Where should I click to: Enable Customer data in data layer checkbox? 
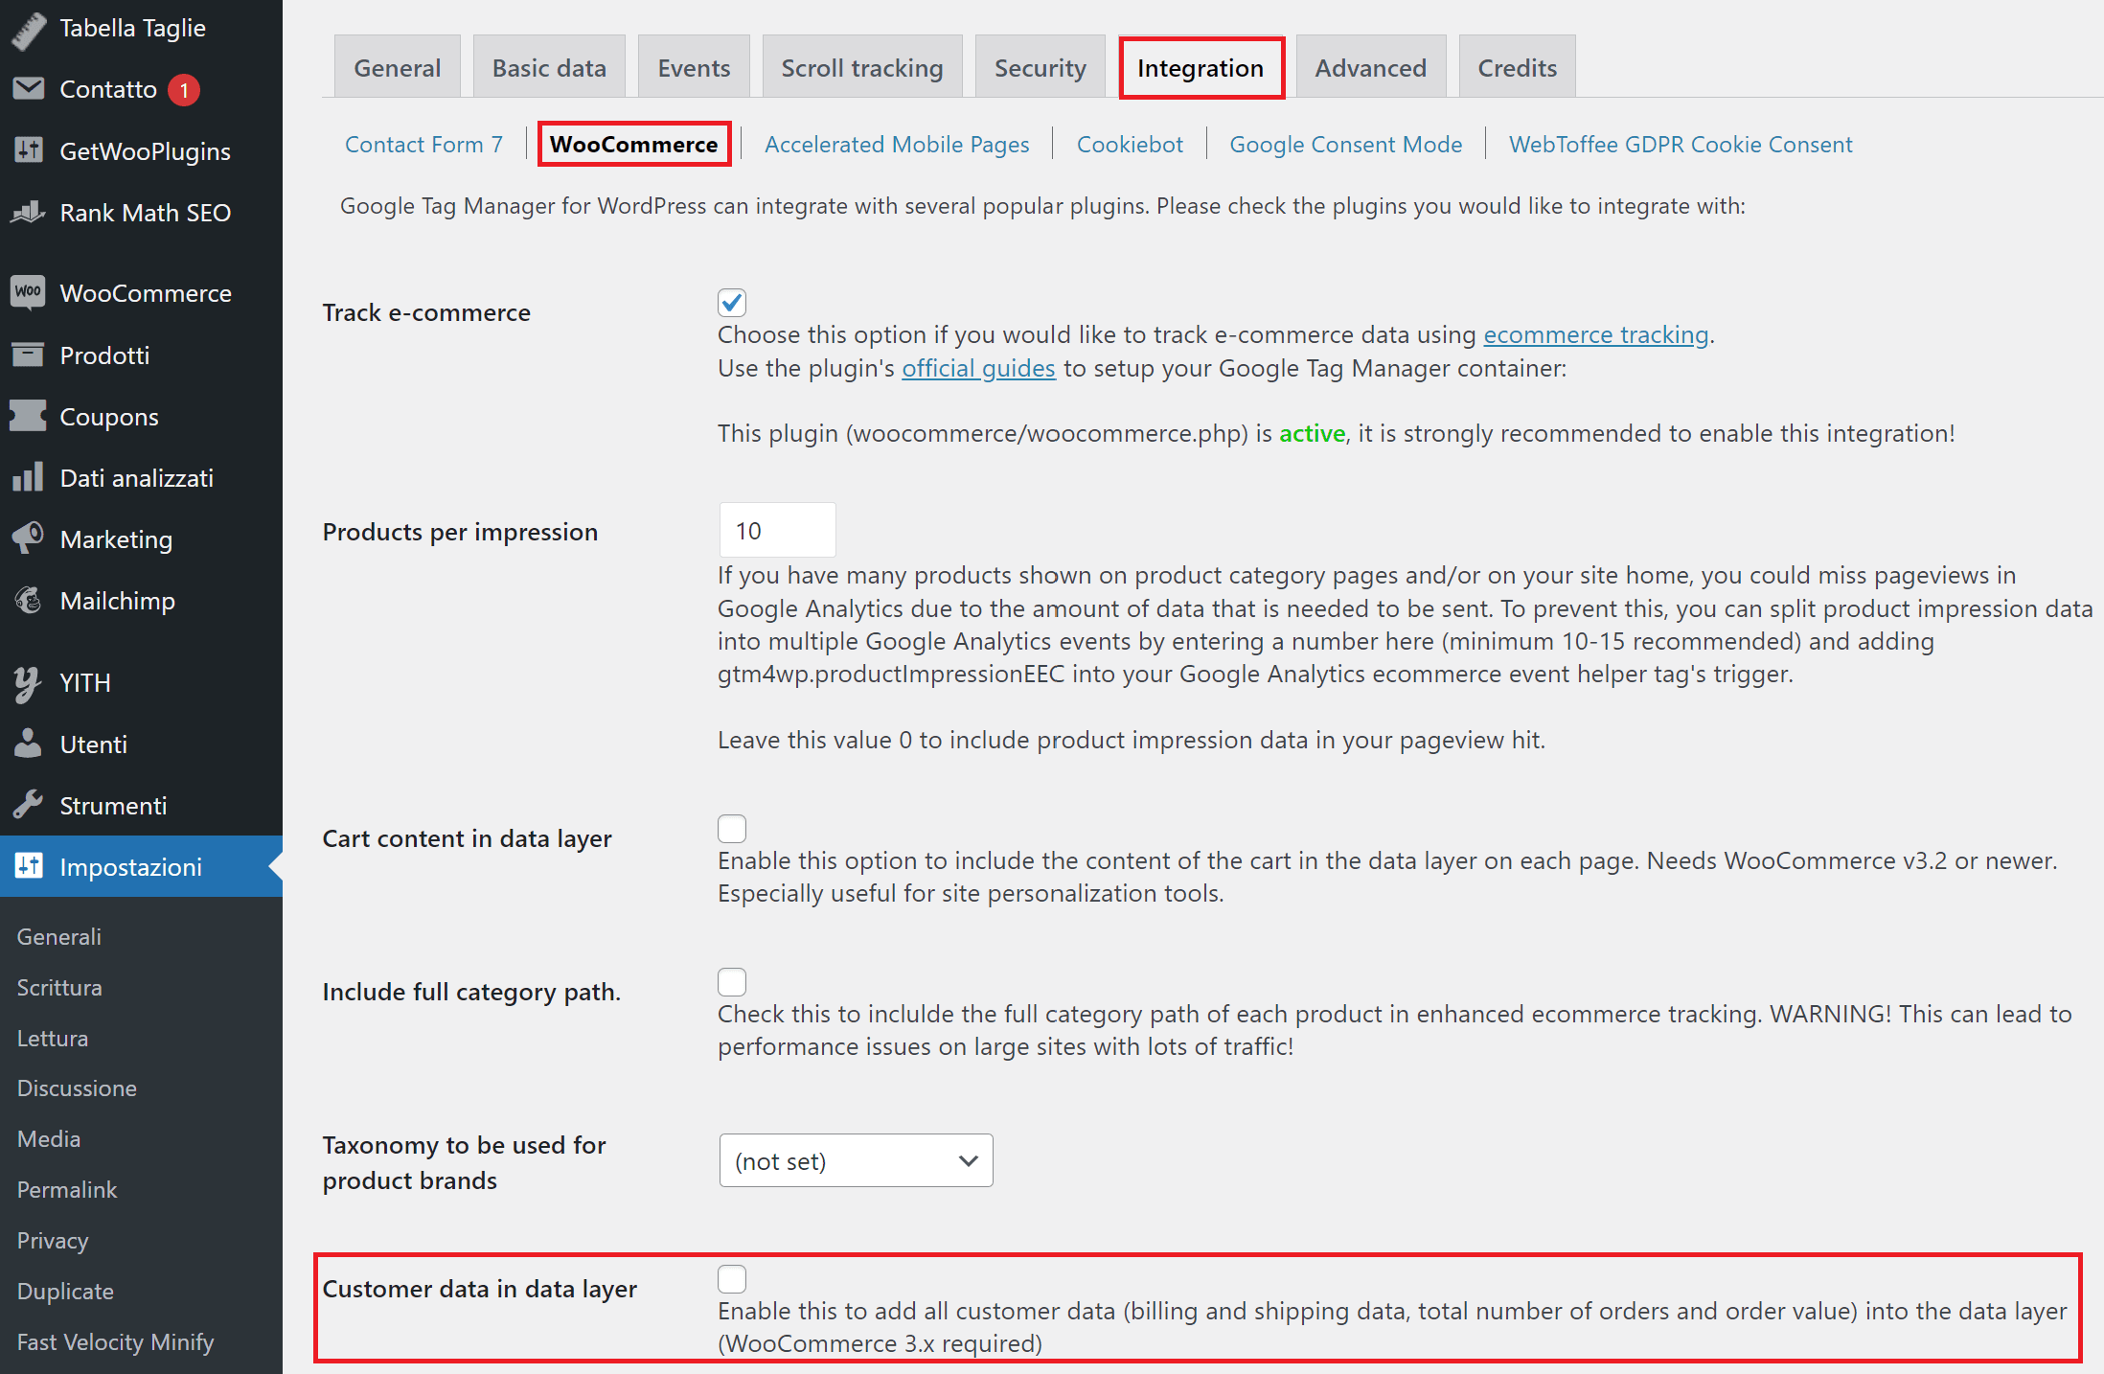(732, 1279)
